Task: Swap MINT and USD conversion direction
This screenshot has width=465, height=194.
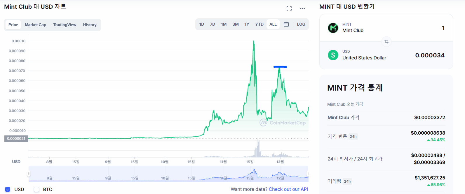Action: click(386, 42)
